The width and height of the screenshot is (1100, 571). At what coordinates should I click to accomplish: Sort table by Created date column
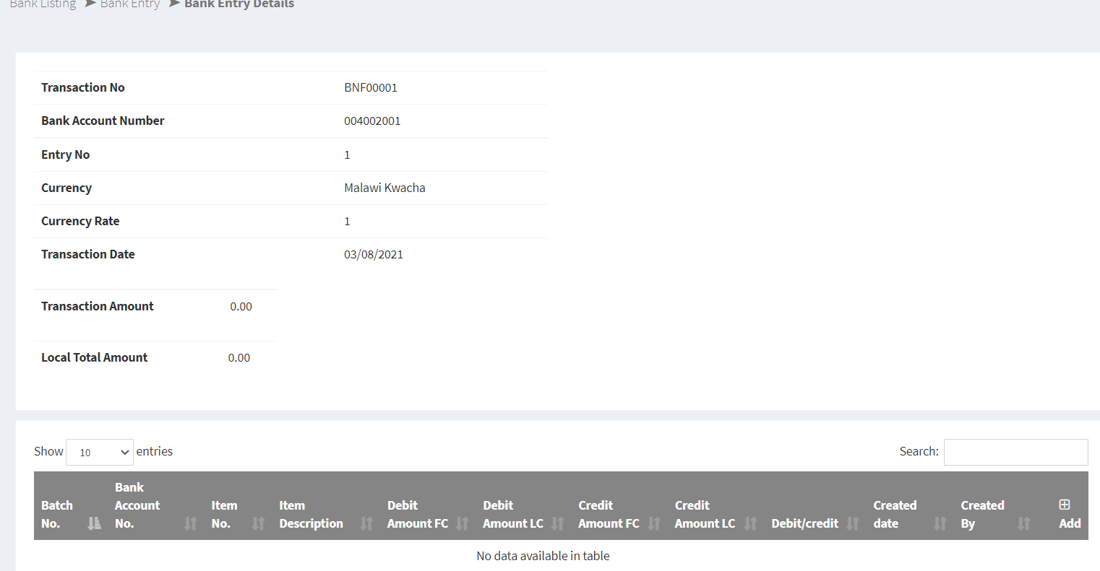940,523
